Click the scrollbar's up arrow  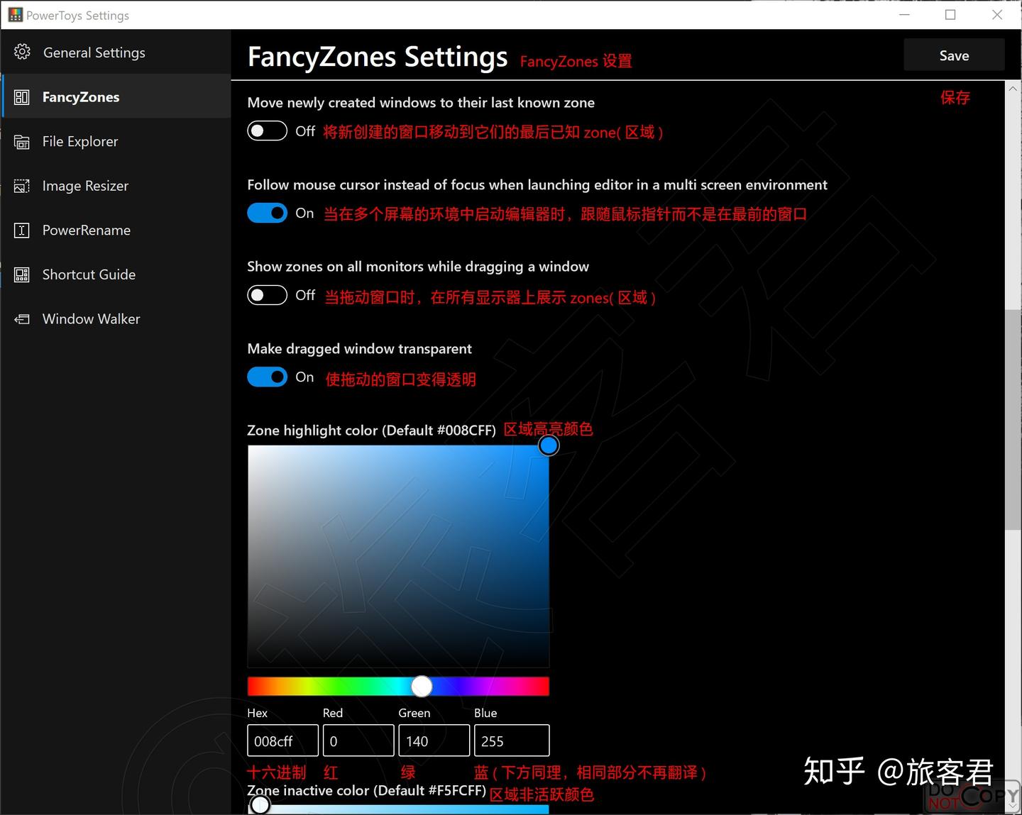[1013, 88]
